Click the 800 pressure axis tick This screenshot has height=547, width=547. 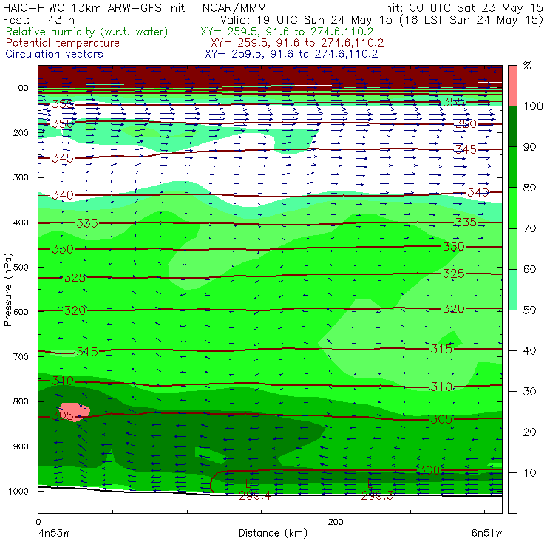[21, 401]
